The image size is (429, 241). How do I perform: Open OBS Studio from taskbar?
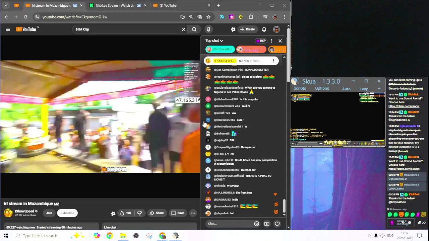(x=136, y=236)
